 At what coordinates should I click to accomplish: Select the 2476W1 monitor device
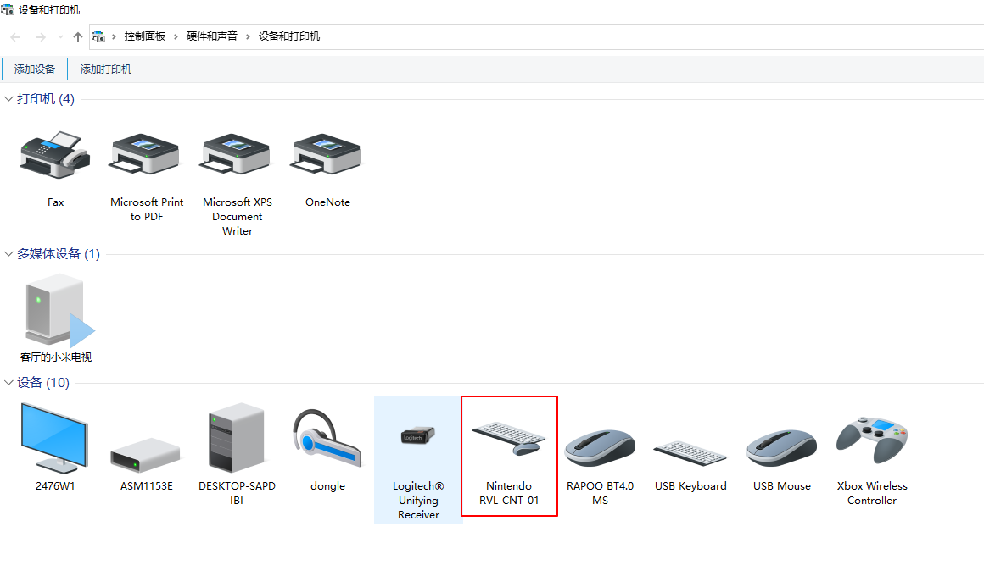[x=55, y=438]
